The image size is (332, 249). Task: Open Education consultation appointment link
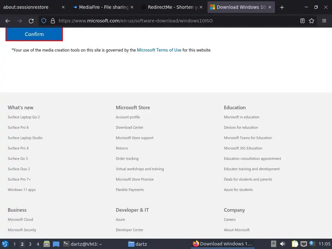click(253, 159)
